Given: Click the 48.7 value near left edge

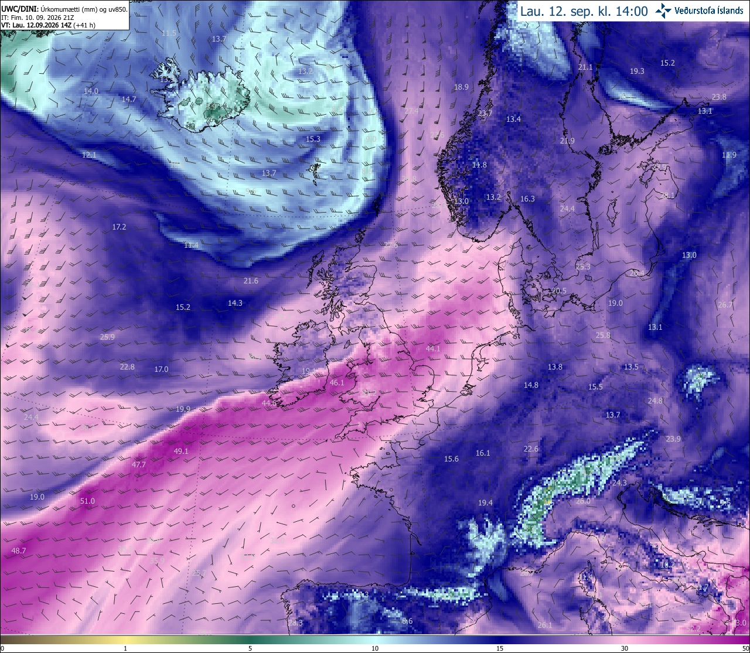Looking at the screenshot, I should tap(19, 551).
